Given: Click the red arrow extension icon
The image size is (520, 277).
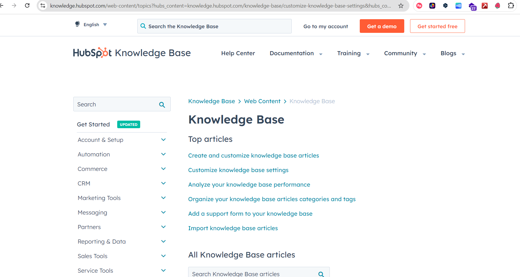Looking at the screenshot, I should [x=485, y=6].
